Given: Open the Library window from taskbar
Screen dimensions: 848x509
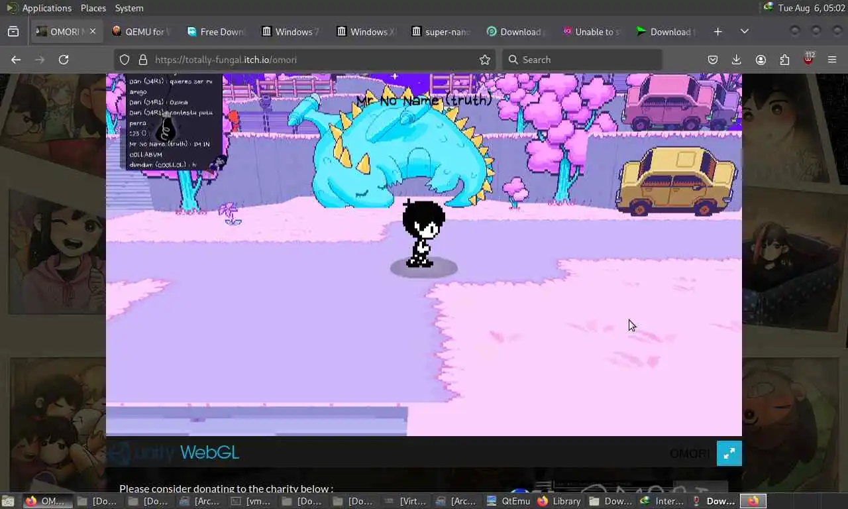Looking at the screenshot, I should [559, 501].
